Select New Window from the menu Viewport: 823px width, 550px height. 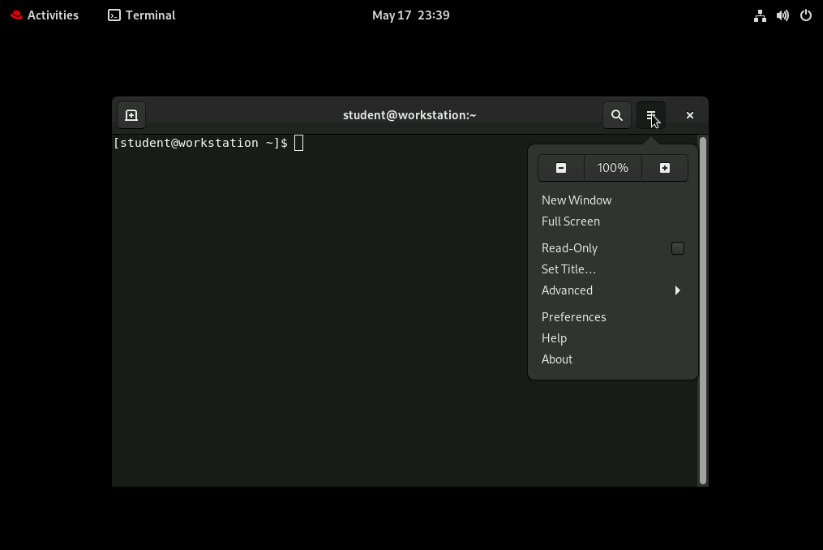tap(577, 200)
